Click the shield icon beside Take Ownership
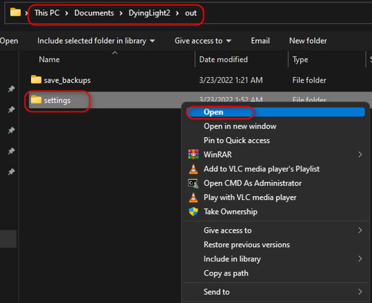The image size is (372, 303). tap(193, 212)
